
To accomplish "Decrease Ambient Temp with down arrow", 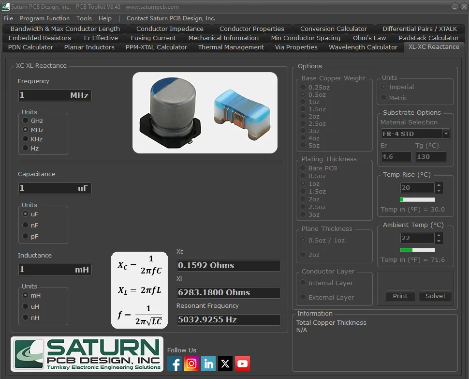I will coord(439,241).
